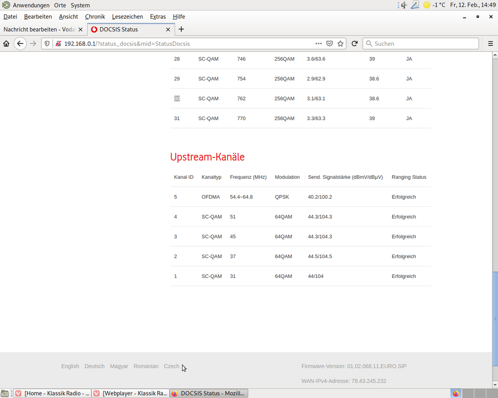Open page actions three-dot menu
This screenshot has width=498, height=398.
[319, 44]
